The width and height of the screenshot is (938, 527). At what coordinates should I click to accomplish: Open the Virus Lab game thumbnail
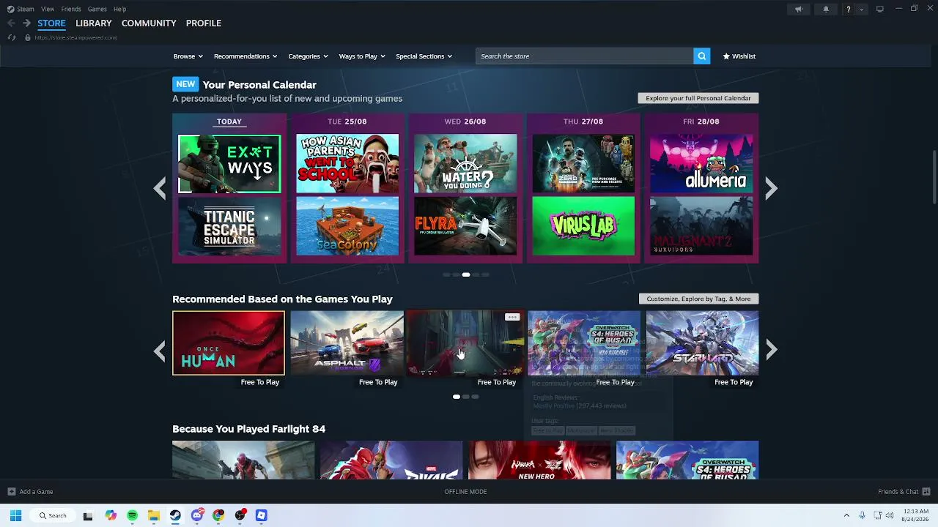point(583,226)
